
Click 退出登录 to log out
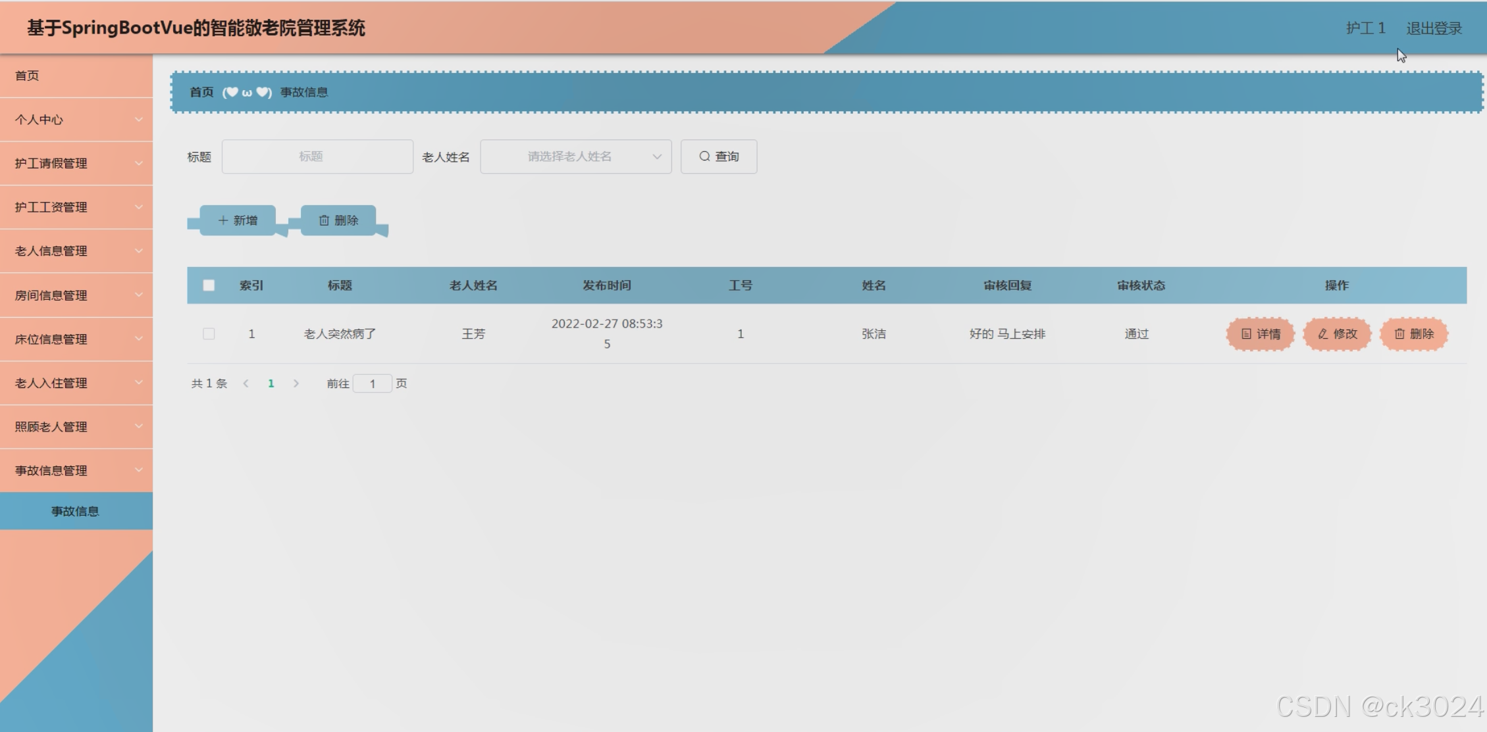tap(1436, 28)
